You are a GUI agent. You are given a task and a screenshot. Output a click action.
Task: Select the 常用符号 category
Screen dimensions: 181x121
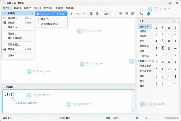pyautogui.click(x=145, y=27)
